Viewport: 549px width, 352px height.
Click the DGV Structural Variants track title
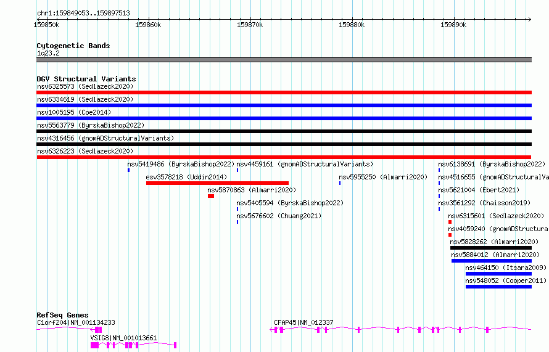pyautogui.click(x=86, y=79)
